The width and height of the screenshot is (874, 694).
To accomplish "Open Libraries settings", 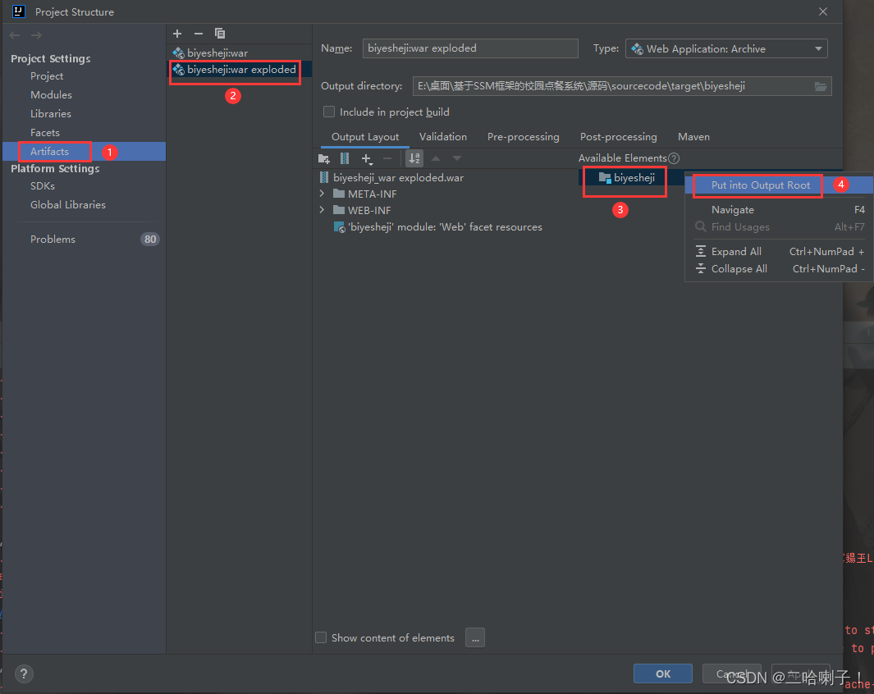I will pyautogui.click(x=51, y=114).
